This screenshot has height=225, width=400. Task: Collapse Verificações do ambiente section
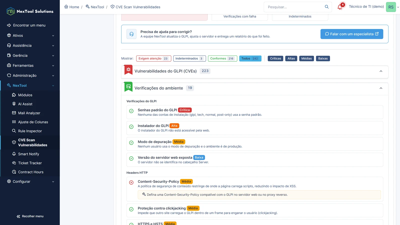pyautogui.click(x=381, y=88)
